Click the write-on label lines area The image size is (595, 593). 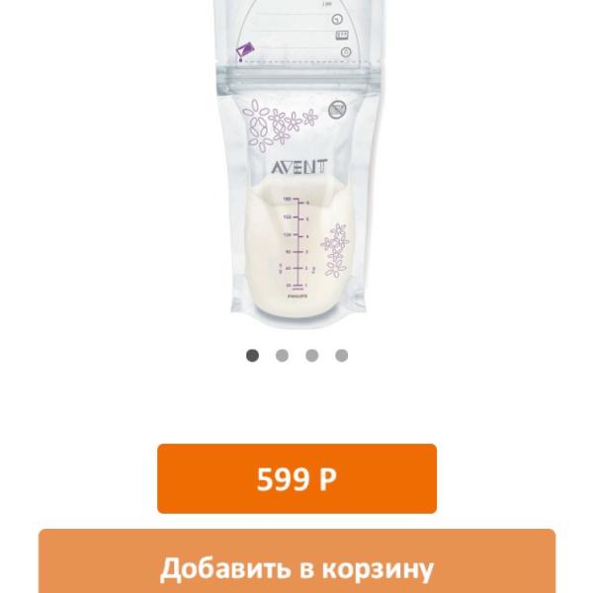(290, 31)
